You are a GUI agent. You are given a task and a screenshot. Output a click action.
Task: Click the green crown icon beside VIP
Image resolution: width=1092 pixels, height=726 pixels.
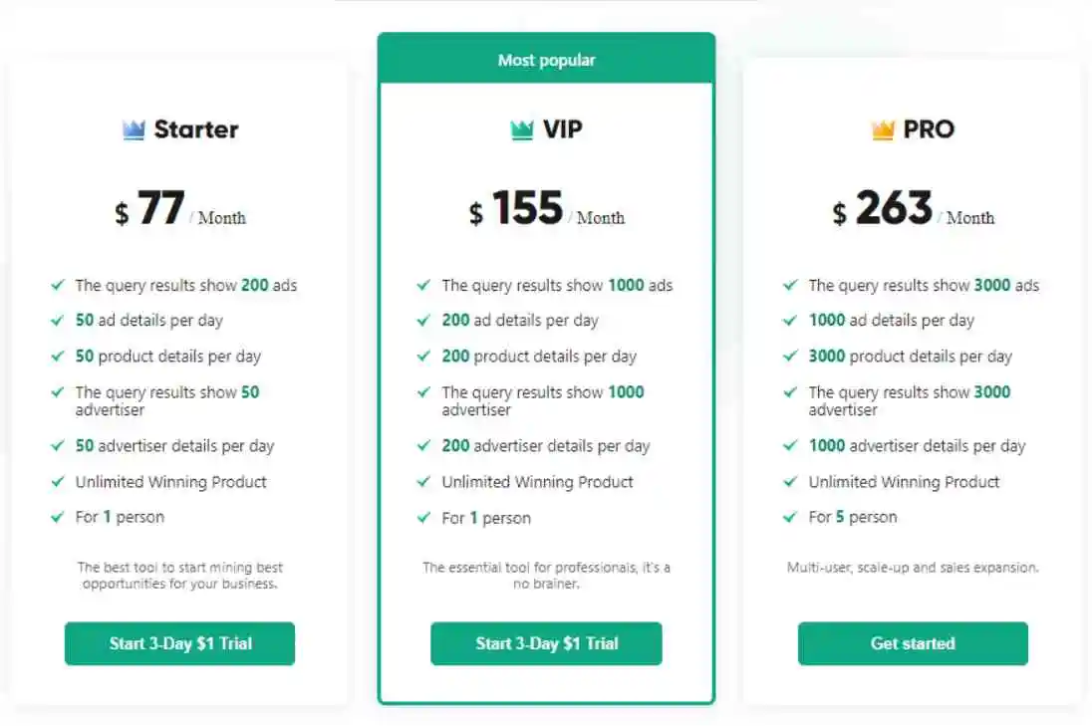(x=522, y=129)
